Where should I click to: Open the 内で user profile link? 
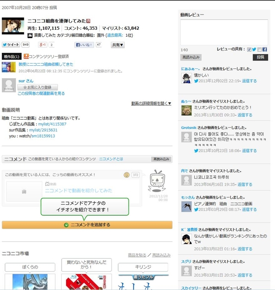[184, 171]
